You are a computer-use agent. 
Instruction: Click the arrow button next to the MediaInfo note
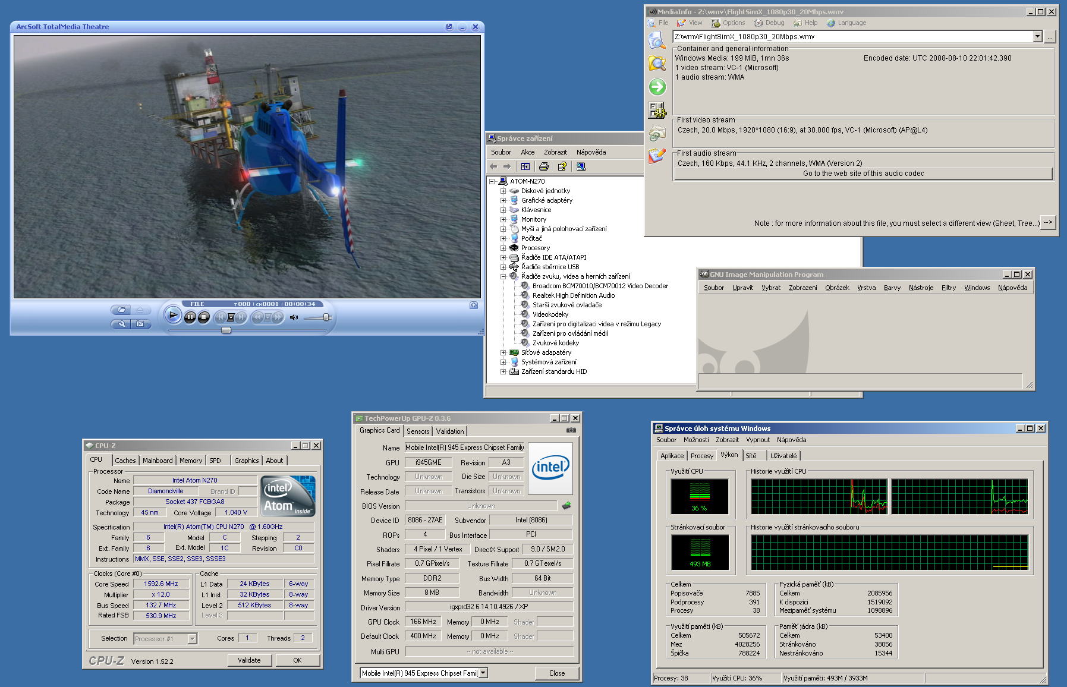pyautogui.click(x=1047, y=222)
